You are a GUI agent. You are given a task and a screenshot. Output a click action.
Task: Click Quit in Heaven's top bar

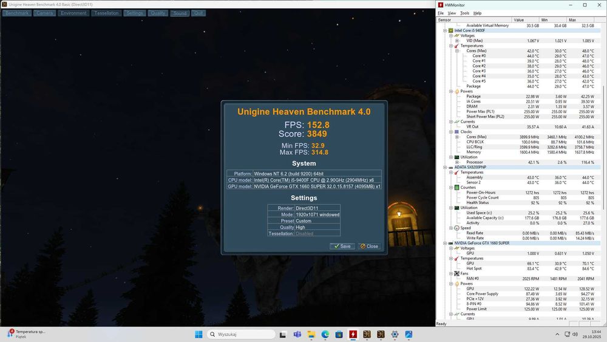click(x=198, y=13)
